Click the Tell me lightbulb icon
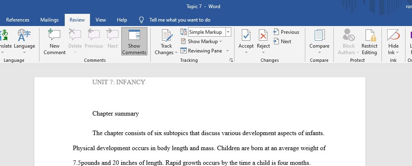Screen dimensions: 412x166 tap(141, 20)
